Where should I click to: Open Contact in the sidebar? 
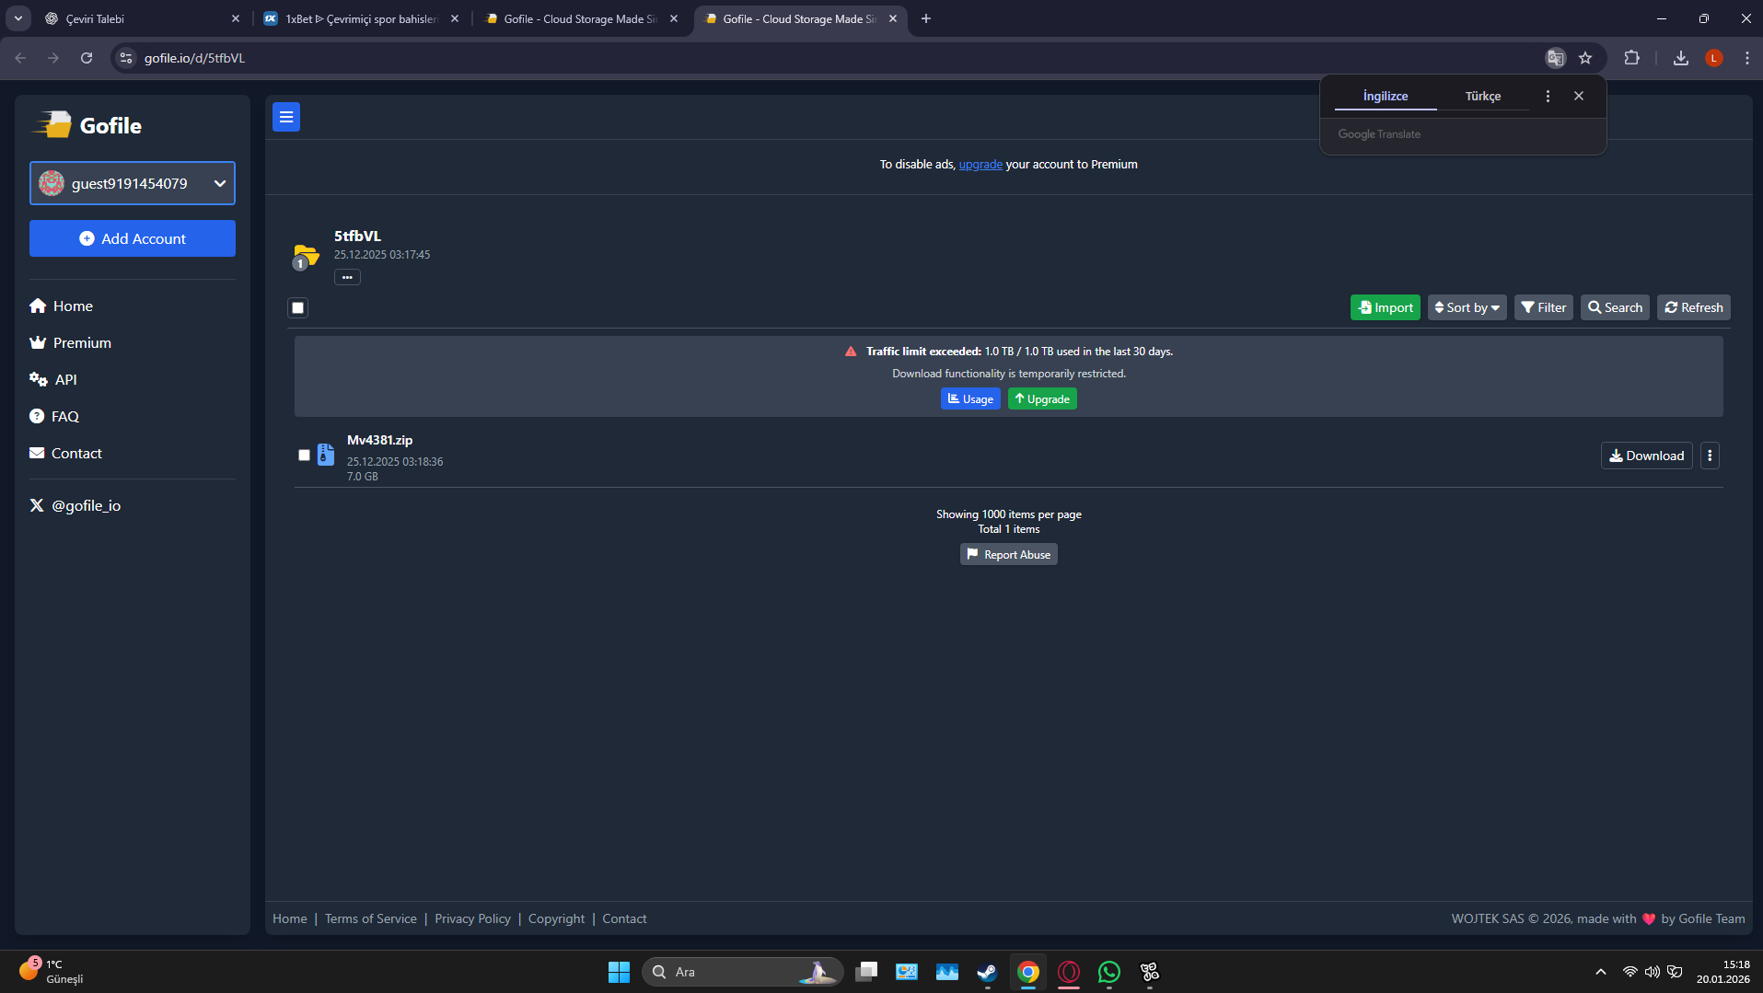[65, 453]
